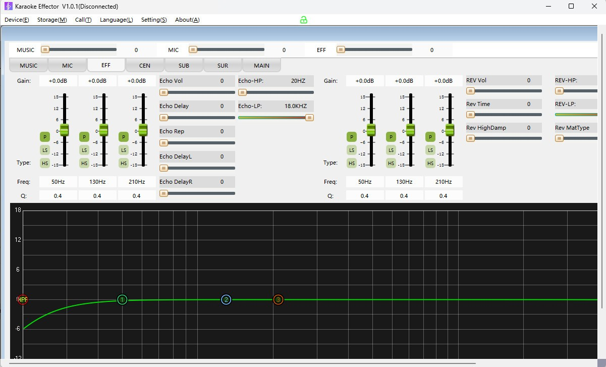Click the EFF master volume slider handle
Screen dimensions: 606x367
coord(341,49)
